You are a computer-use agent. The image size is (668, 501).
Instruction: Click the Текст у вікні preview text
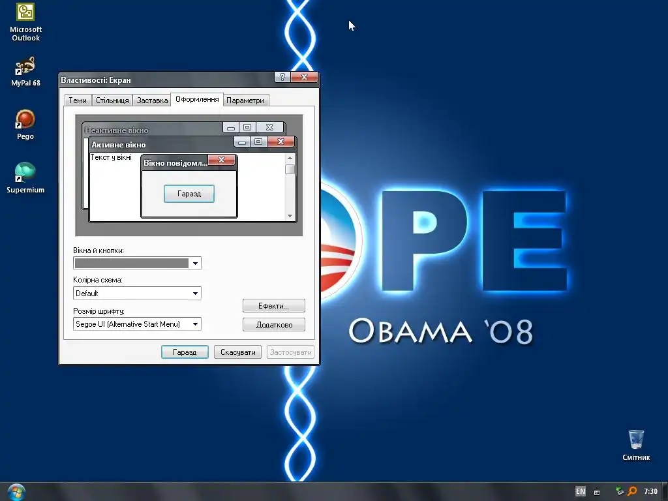111,157
